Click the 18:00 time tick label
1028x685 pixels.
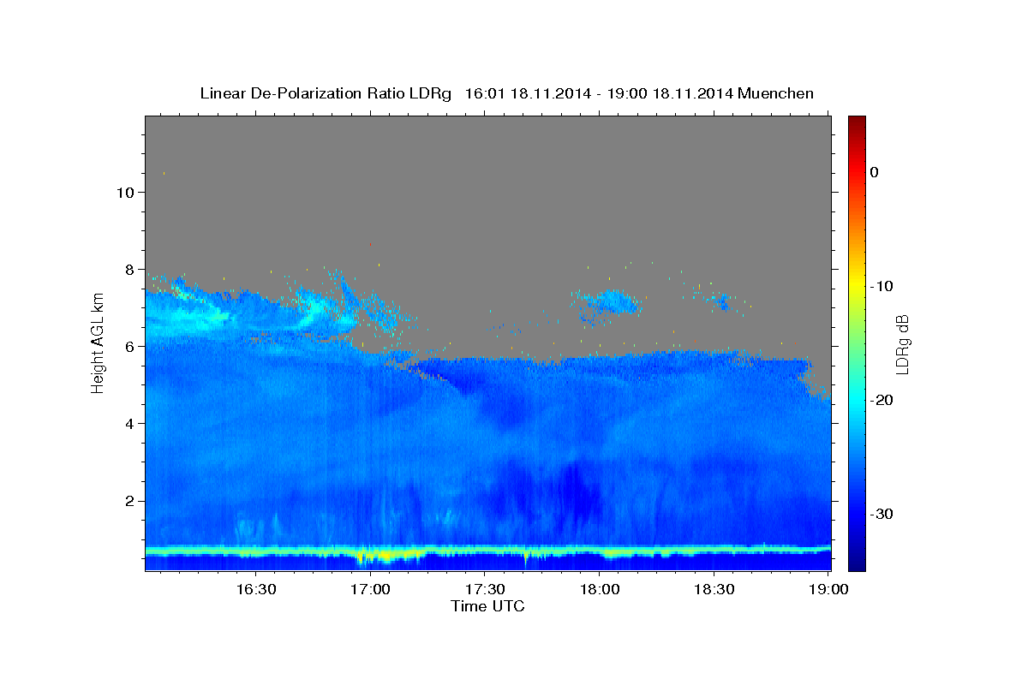tap(600, 589)
